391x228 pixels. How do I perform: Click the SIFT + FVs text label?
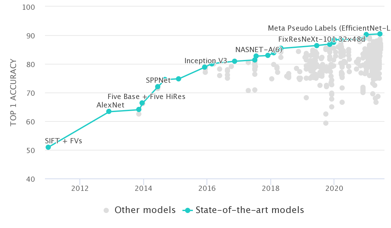point(64,141)
